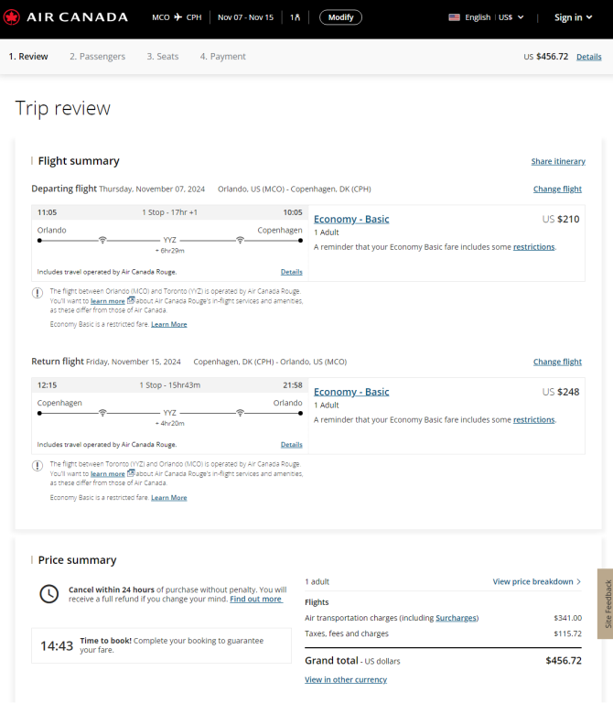Click the passenger count icon in header
Screen dimensions: 613x703
(x=295, y=17)
